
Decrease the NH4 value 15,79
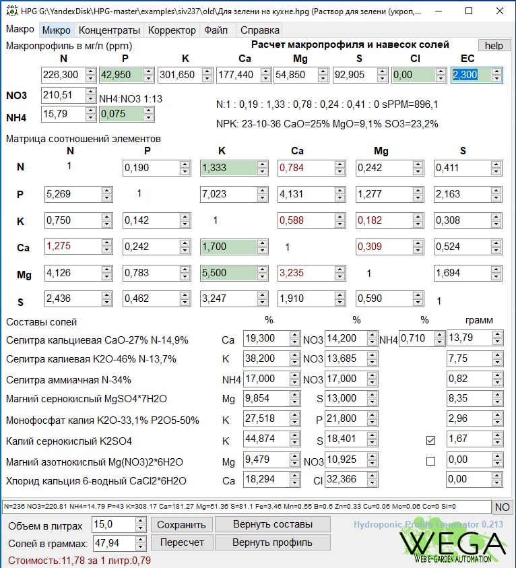point(91,118)
